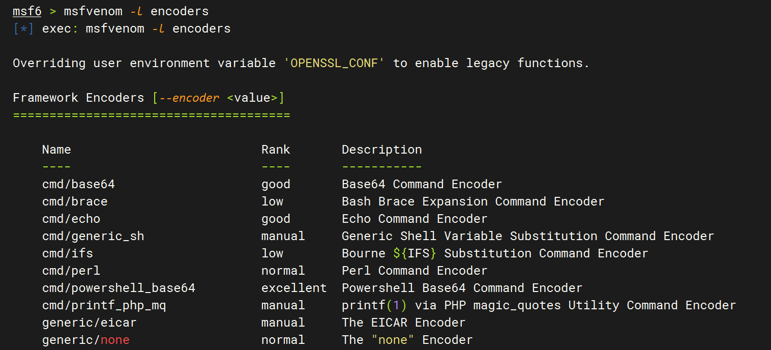Click the Name column header
This screenshot has height=350, width=771.
pyautogui.click(x=56, y=150)
